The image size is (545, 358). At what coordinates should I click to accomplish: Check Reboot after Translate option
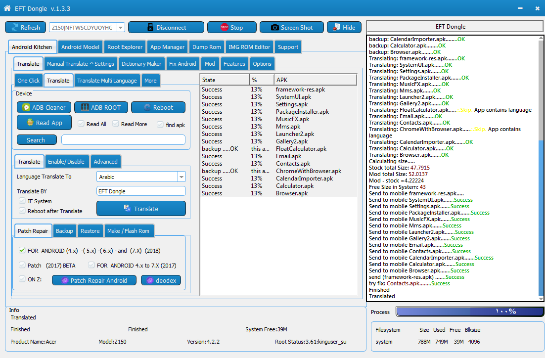pos(22,211)
